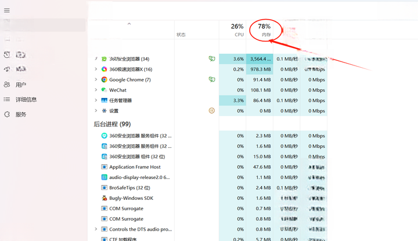
Task: Open the app history sidebar icon
Action: (x=7, y=54)
